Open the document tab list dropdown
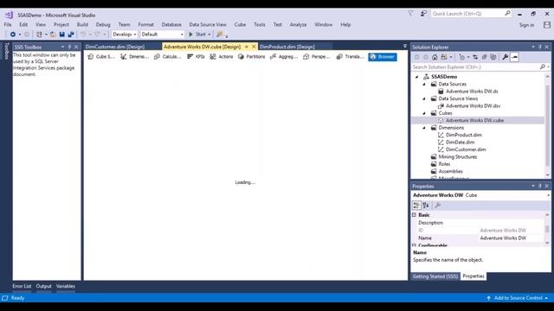This screenshot has height=311, width=554. [405, 46]
